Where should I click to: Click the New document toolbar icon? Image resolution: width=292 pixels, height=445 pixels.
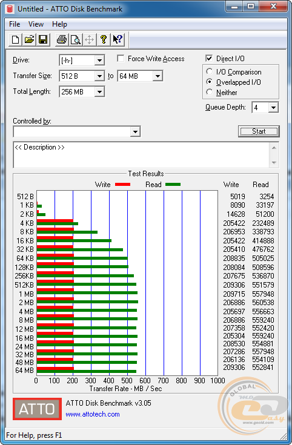[16, 39]
